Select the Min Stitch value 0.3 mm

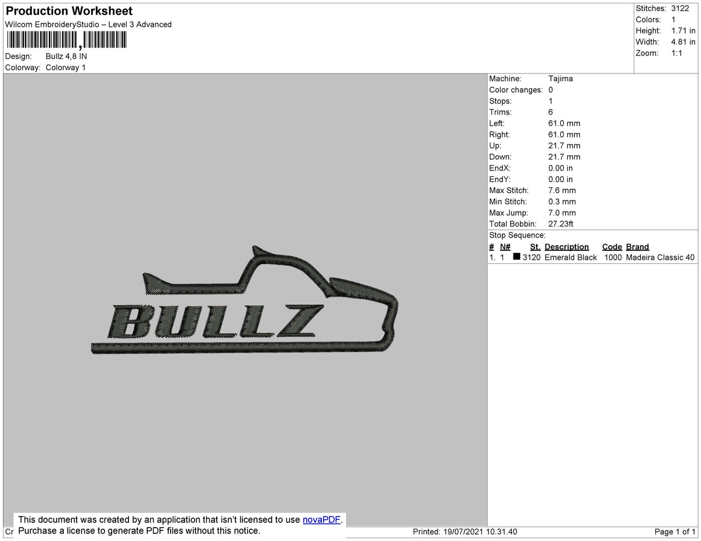(562, 202)
